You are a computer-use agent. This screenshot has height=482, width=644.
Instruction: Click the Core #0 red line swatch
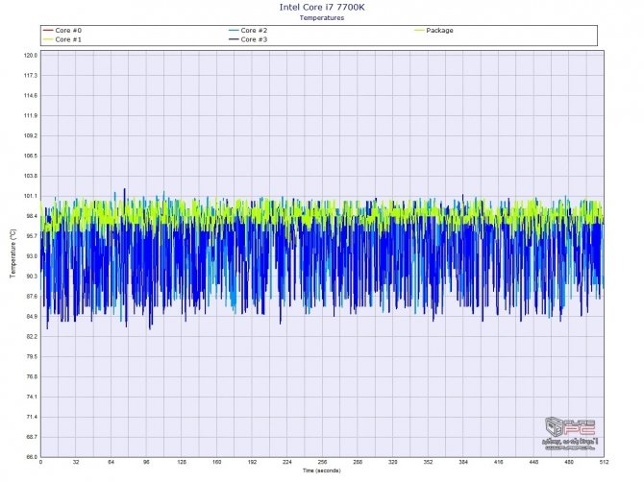click(x=48, y=31)
